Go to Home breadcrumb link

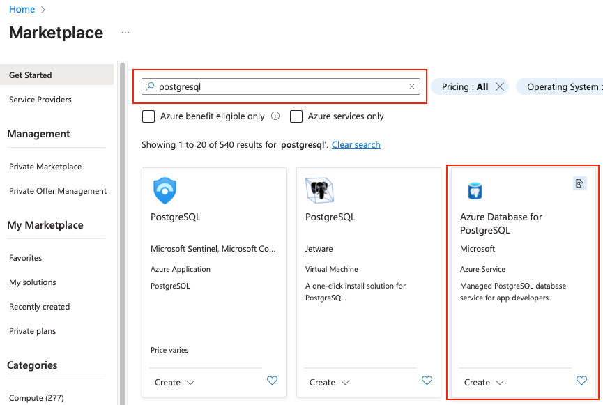(x=22, y=9)
